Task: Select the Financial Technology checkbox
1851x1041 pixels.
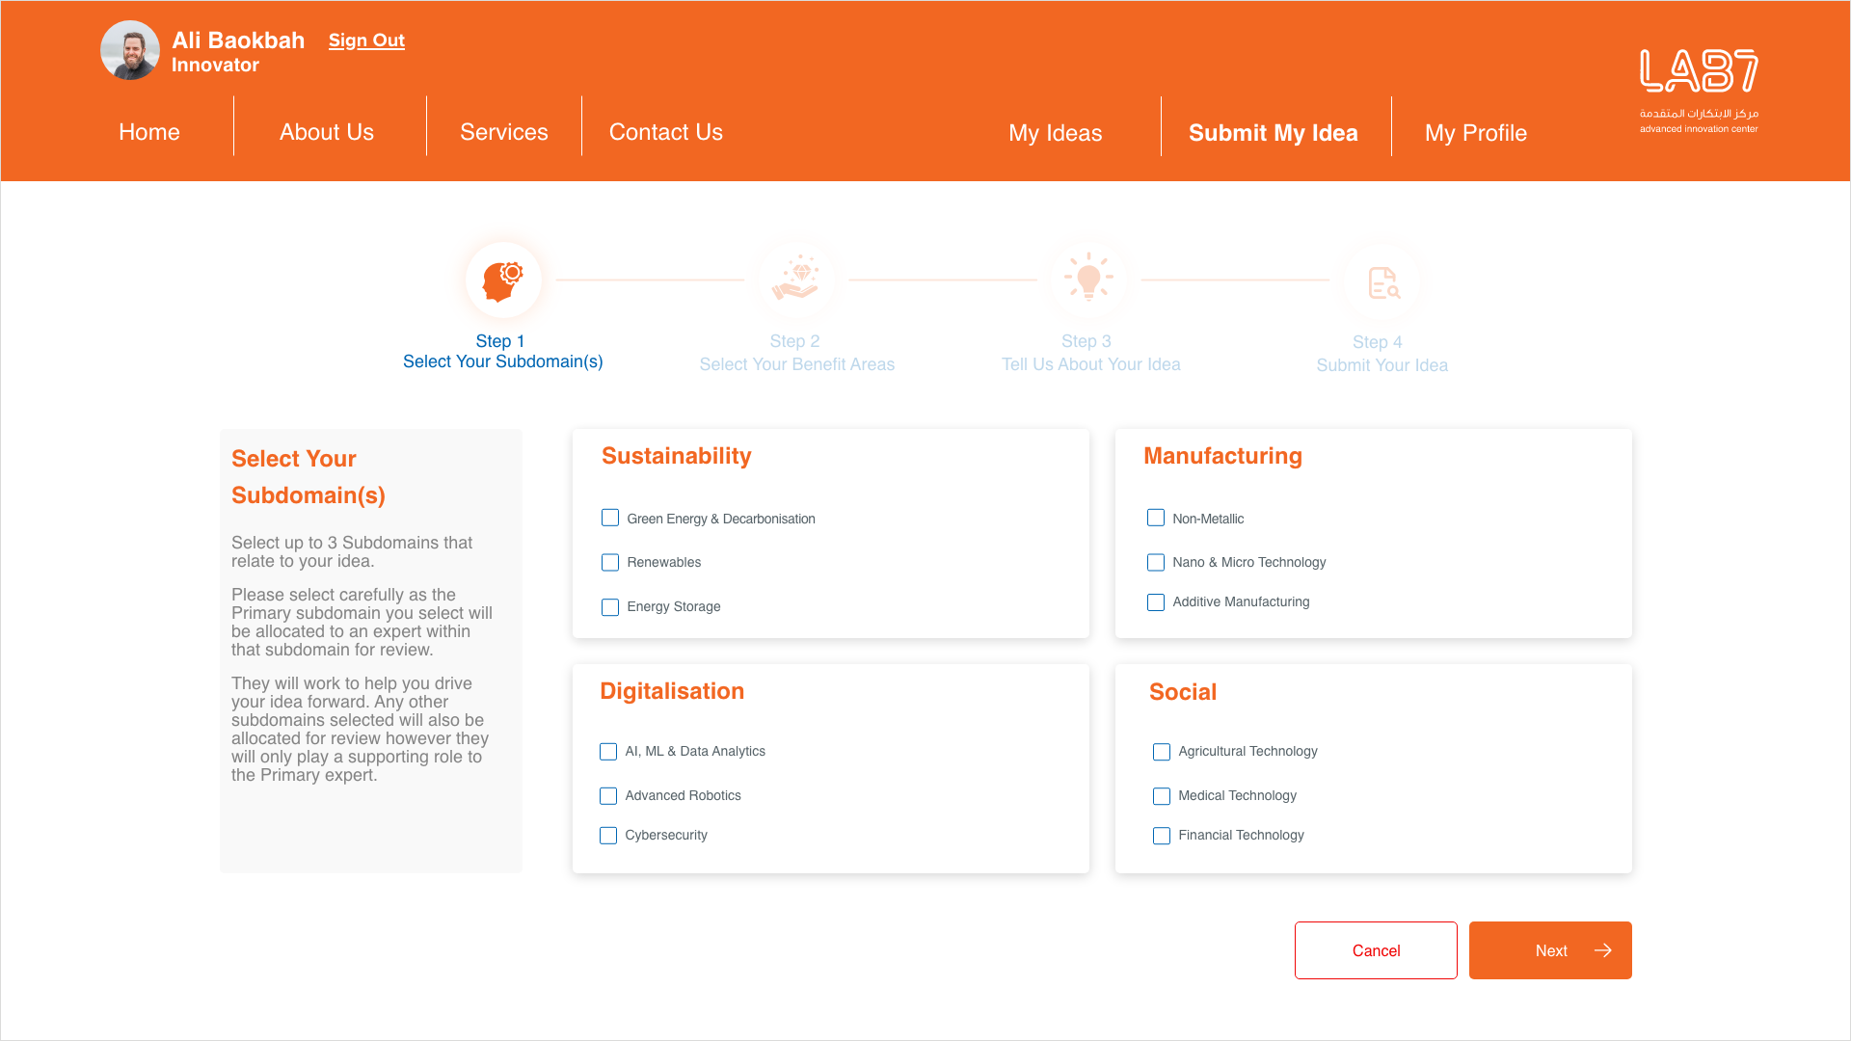Action: tap(1162, 836)
